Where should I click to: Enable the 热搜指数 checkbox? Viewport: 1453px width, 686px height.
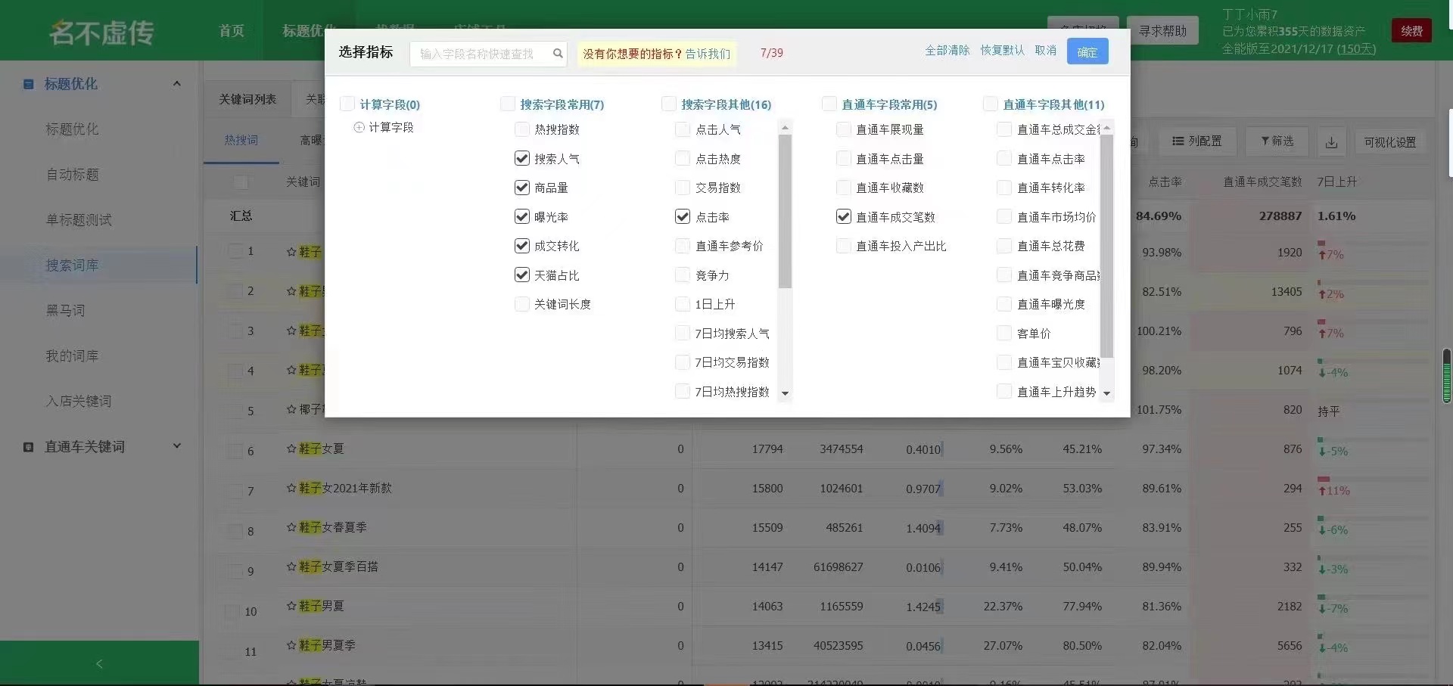521,129
